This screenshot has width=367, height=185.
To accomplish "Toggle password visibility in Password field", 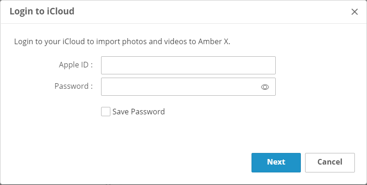I will [x=265, y=87].
